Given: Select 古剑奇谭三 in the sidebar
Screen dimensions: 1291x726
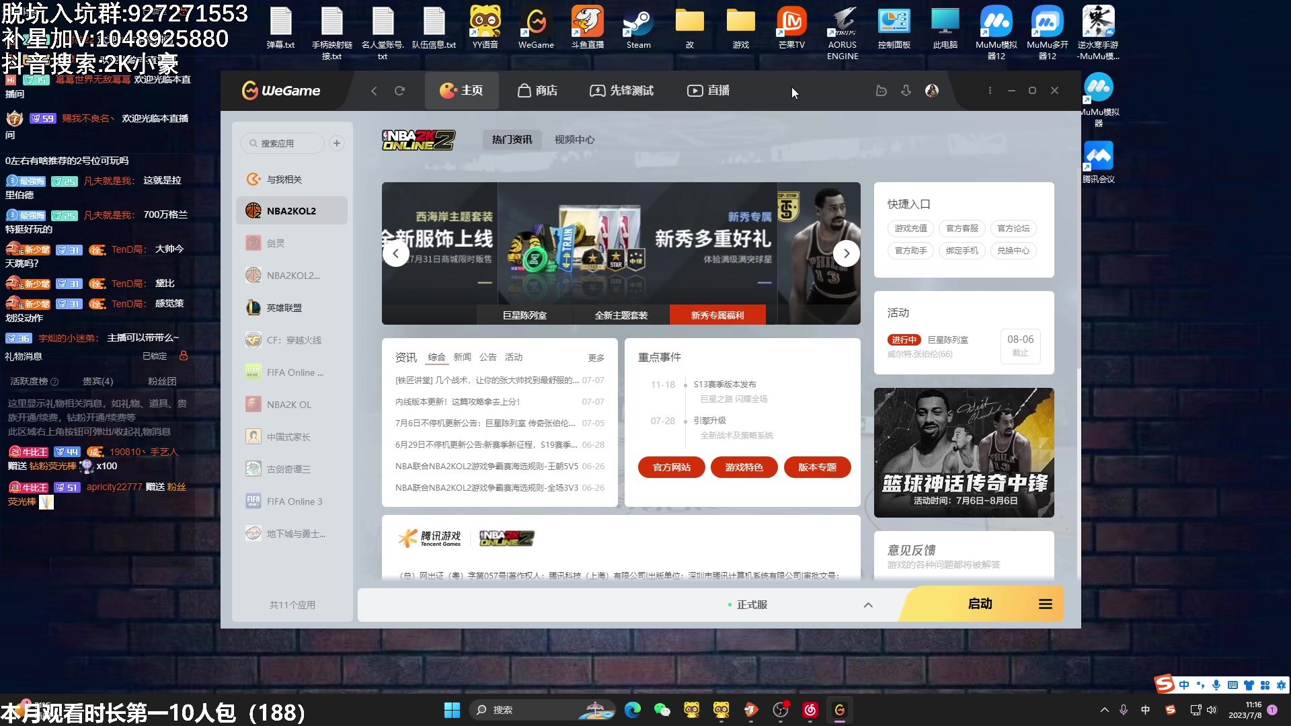Looking at the screenshot, I should [292, 469].
